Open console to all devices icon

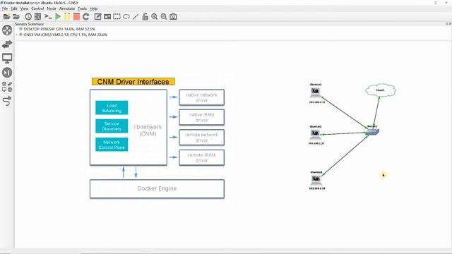pyautogui.click(x=48, y=17)
